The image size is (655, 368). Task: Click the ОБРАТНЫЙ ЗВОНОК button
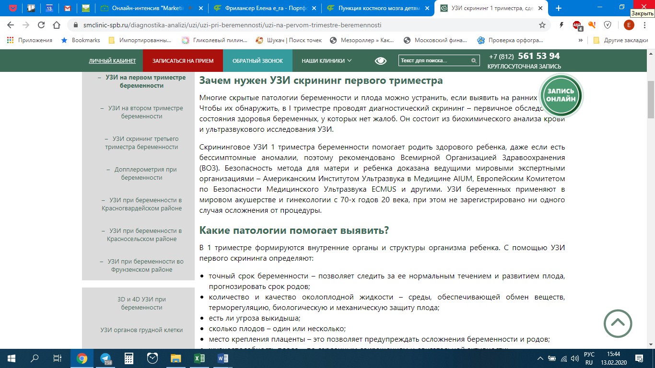coord(258,61)
